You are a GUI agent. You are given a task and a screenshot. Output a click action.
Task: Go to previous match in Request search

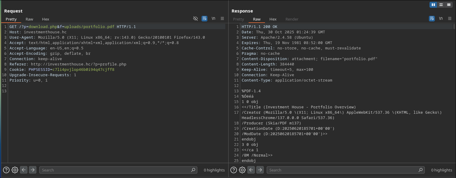pyautogui.click(x=24, y=170)
